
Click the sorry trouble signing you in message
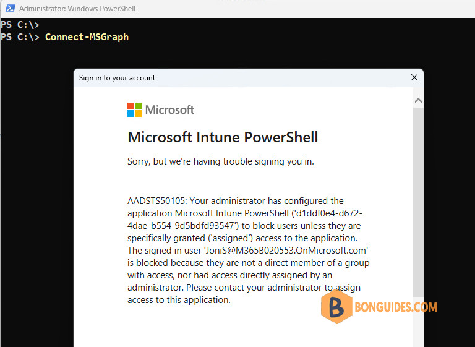[221, 161]
